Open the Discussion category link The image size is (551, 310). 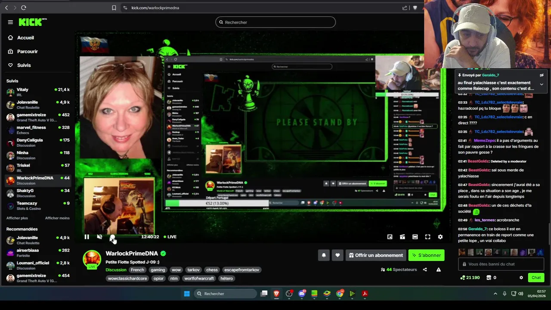click(x=116, y=270)
